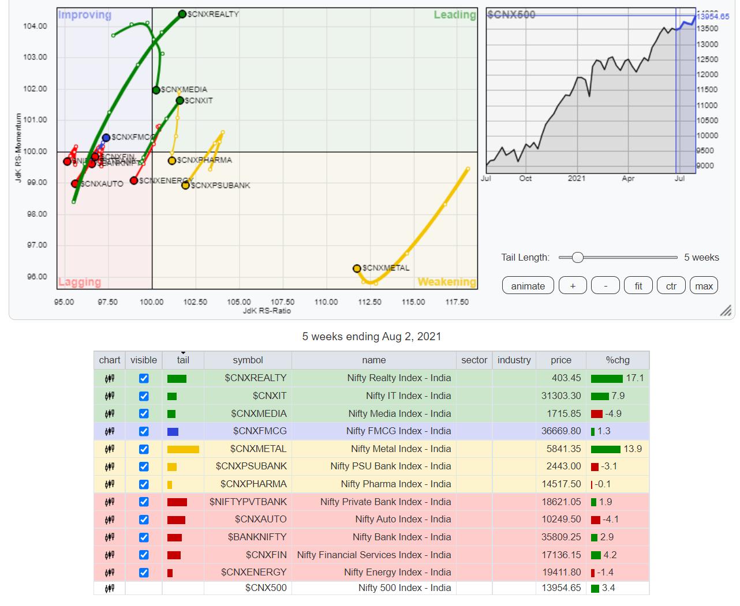Uncheck visibility for $CNXMEDIA
Screen dimensions: 740x606
click(144, 414)
